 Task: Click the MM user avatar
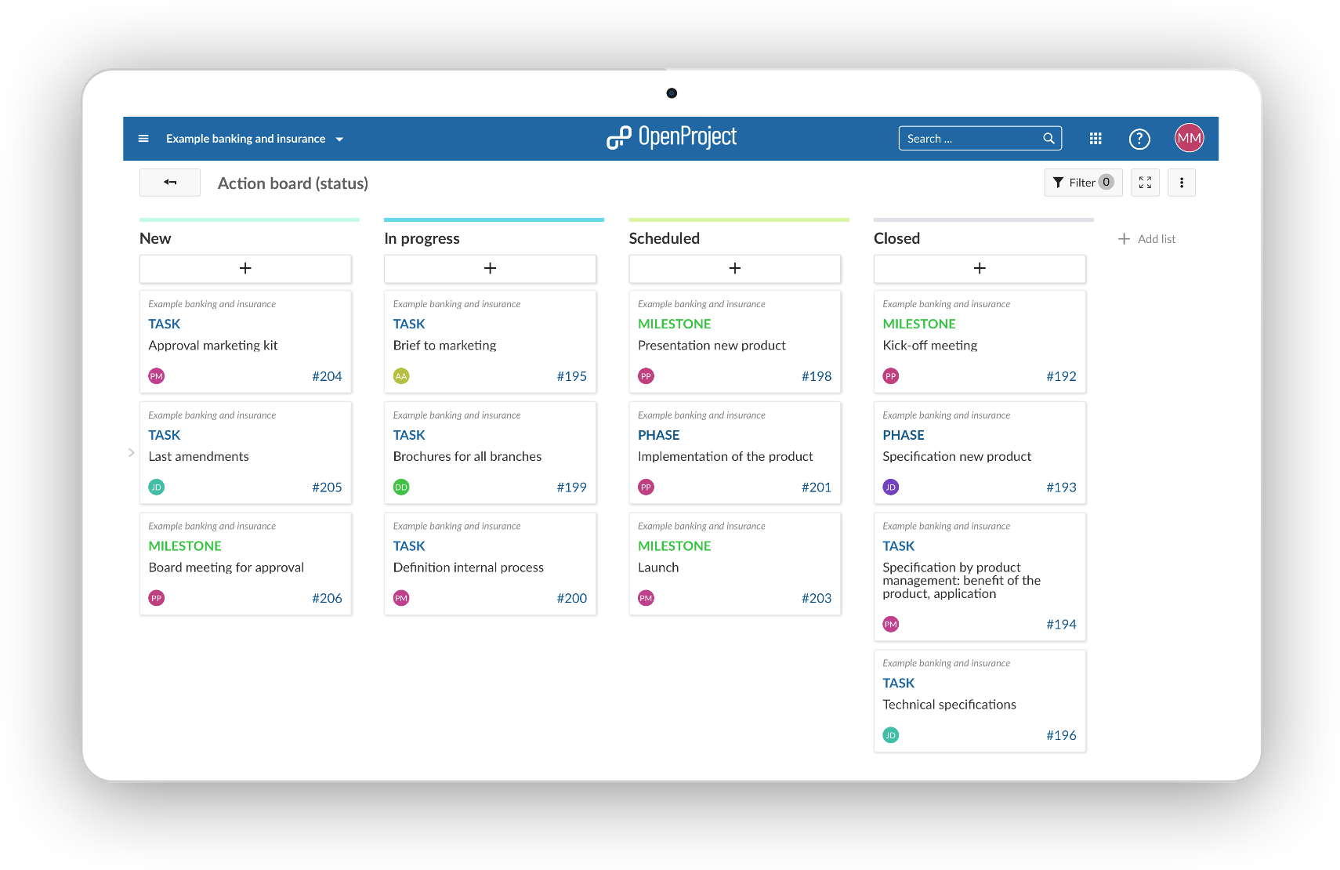[x=1189, y=138]
